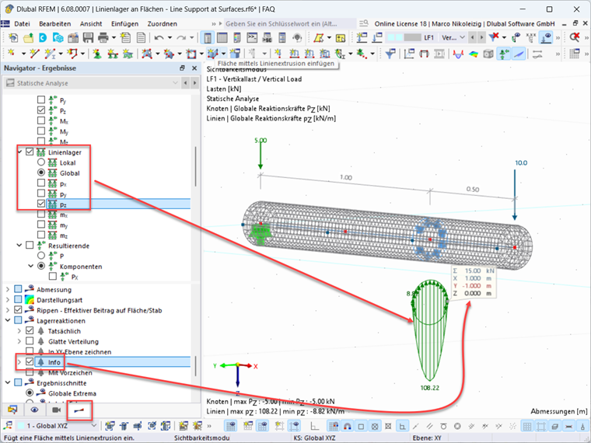591x443 pixels.
Task: Open the Datei menu
Action: (x=22, y=24)
